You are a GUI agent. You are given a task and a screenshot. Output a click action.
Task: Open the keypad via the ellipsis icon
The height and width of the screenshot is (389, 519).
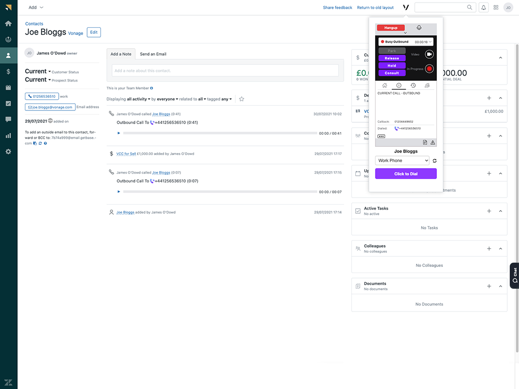click(381, 136)
